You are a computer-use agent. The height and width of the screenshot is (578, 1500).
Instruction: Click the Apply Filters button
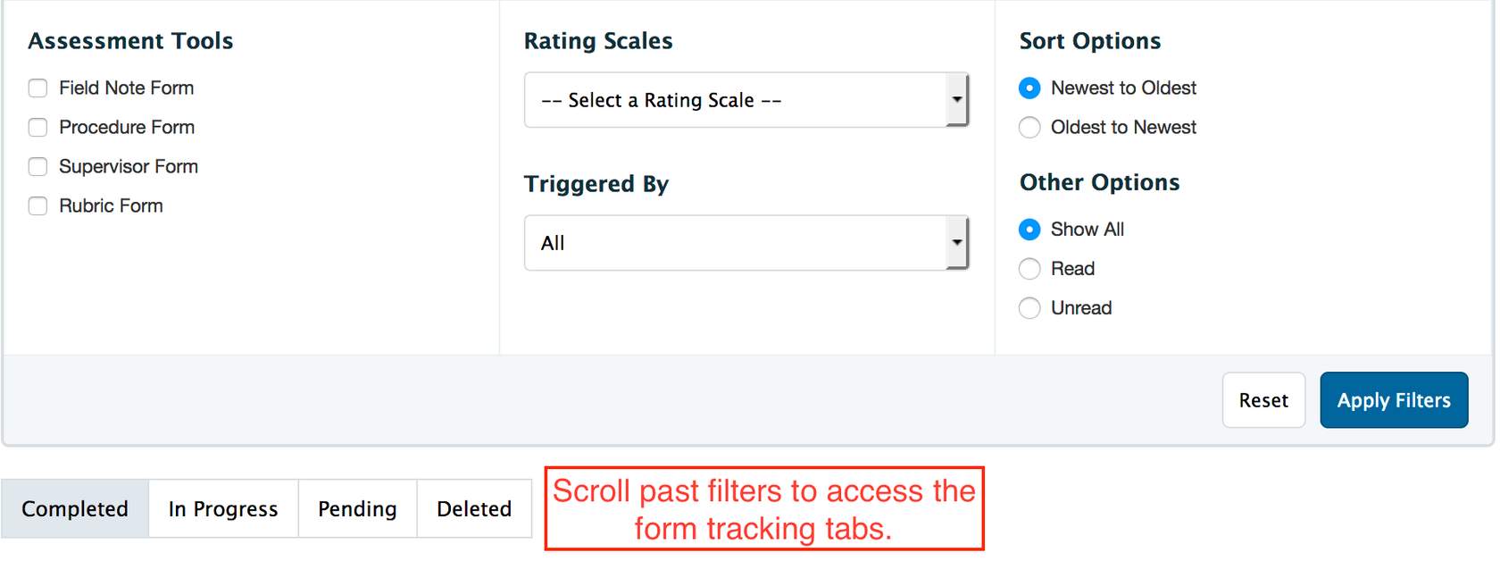click(x=1393, y=400)
